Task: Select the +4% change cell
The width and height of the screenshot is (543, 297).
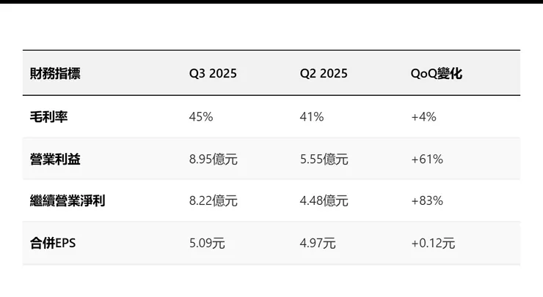Action: (x=423, y=116)
